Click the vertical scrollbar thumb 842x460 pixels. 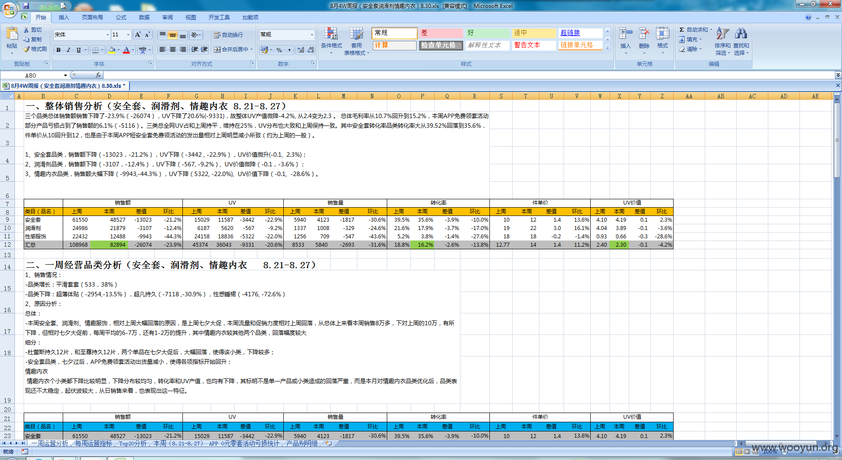[x=837, y=140]
